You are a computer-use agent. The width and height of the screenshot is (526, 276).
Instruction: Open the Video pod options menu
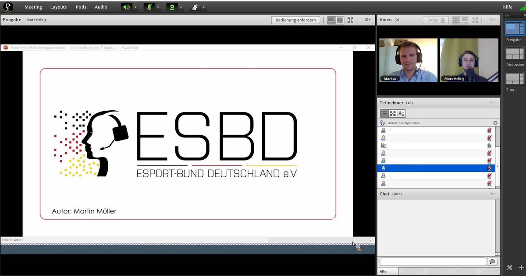[x=492, y=20]
